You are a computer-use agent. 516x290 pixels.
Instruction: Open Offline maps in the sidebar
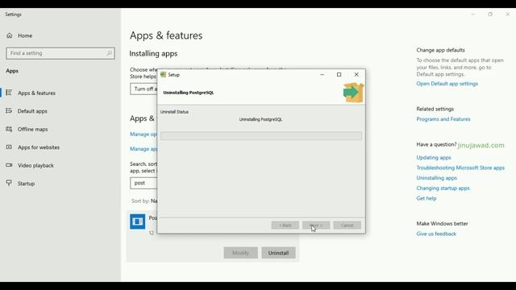click(x=32, y=129)
